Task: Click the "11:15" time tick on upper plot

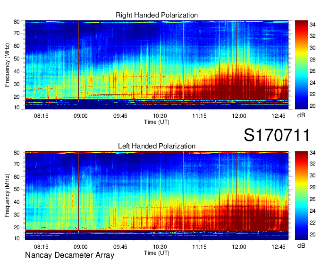Action: [199, 116]
